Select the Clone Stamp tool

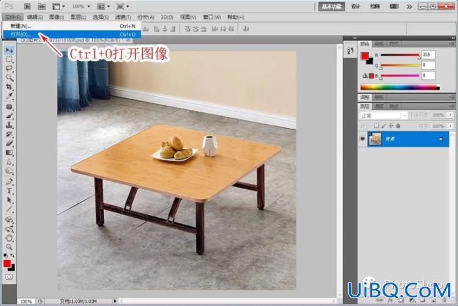click(9, 125)
